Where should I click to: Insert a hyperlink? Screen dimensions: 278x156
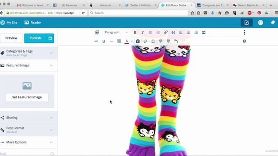tap(165, 32)
